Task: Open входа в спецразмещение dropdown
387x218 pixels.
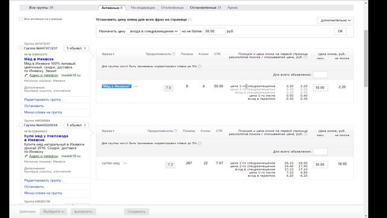Action: (x=153, y=31)
